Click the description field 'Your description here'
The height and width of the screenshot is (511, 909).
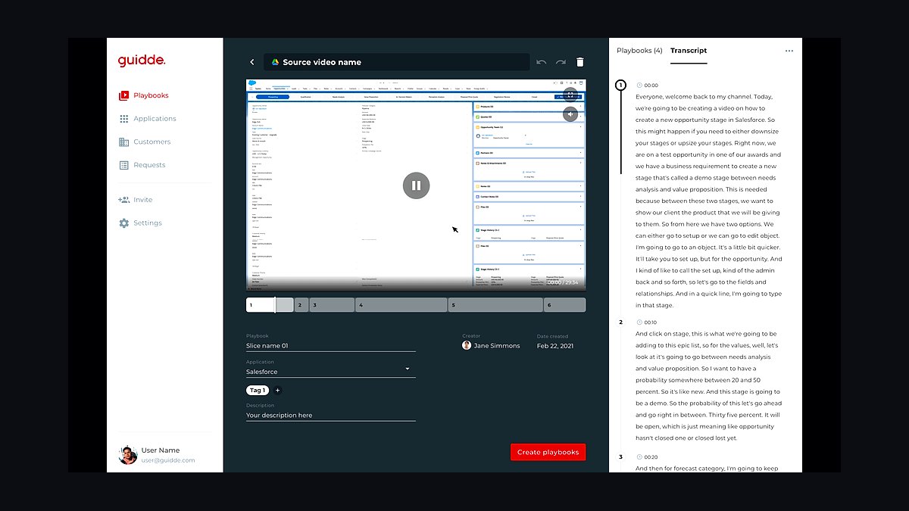tap(331, 416)
